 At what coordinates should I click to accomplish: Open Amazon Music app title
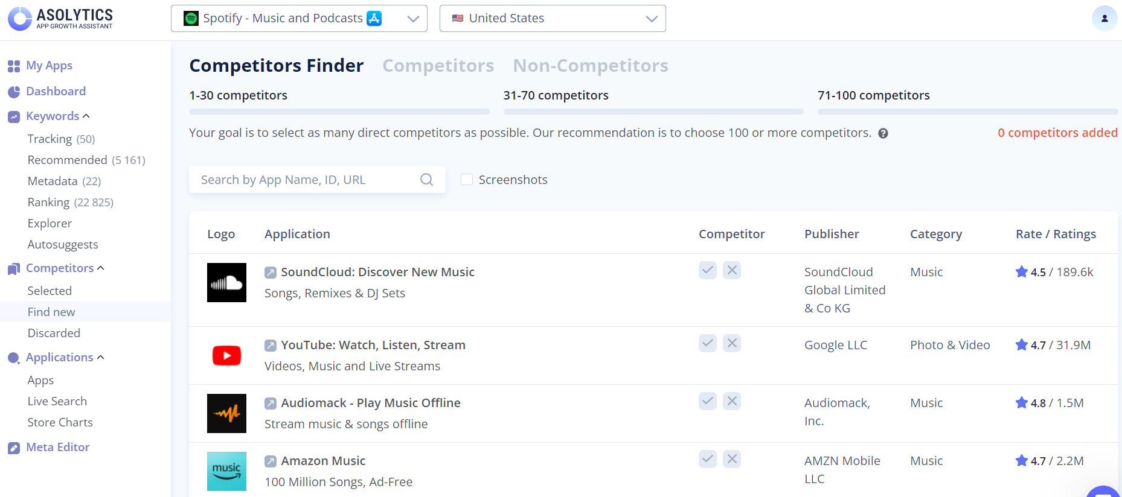pyautogui.click(x=323, y=461)
